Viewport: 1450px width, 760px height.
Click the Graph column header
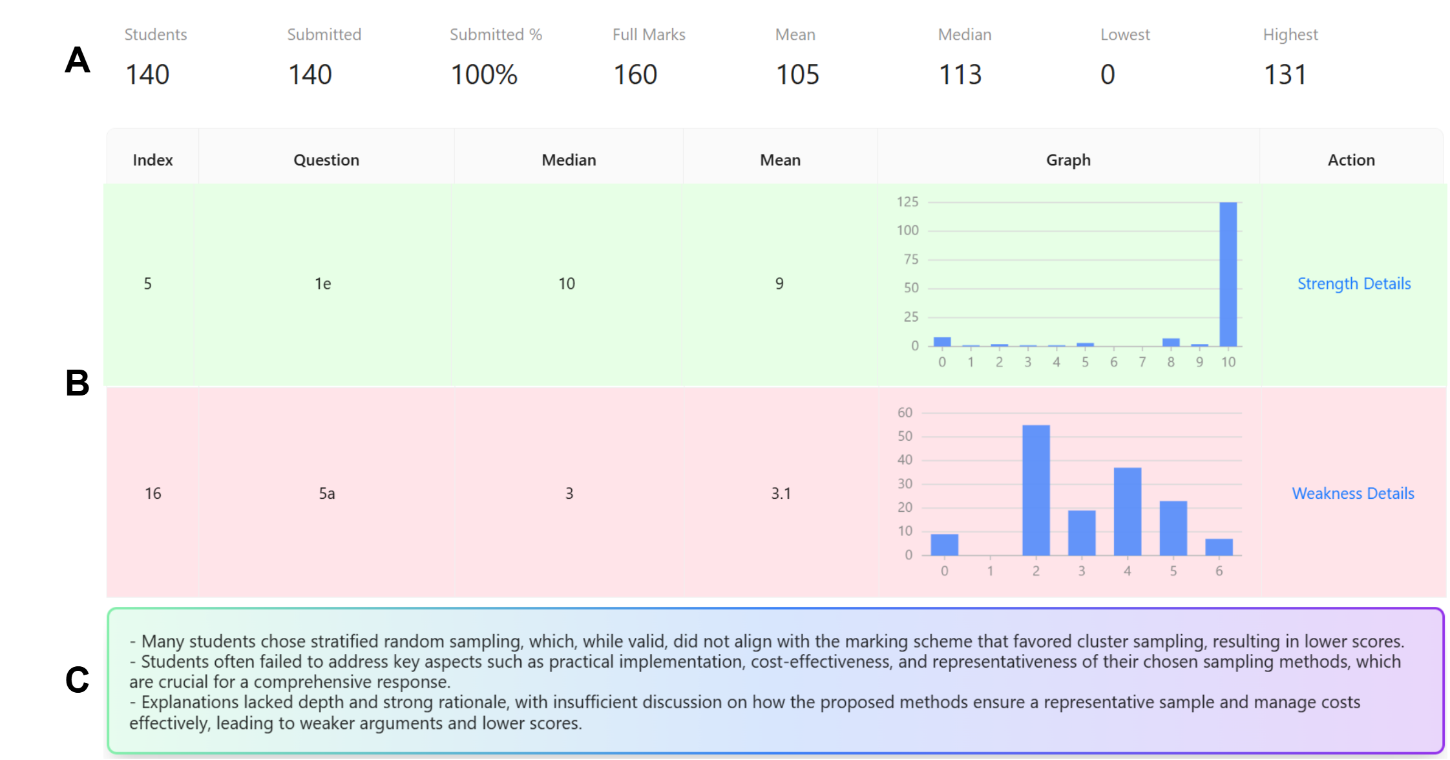tap(1068, 160)
